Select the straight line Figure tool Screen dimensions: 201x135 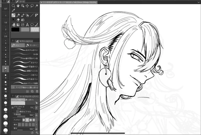point(32,15)
